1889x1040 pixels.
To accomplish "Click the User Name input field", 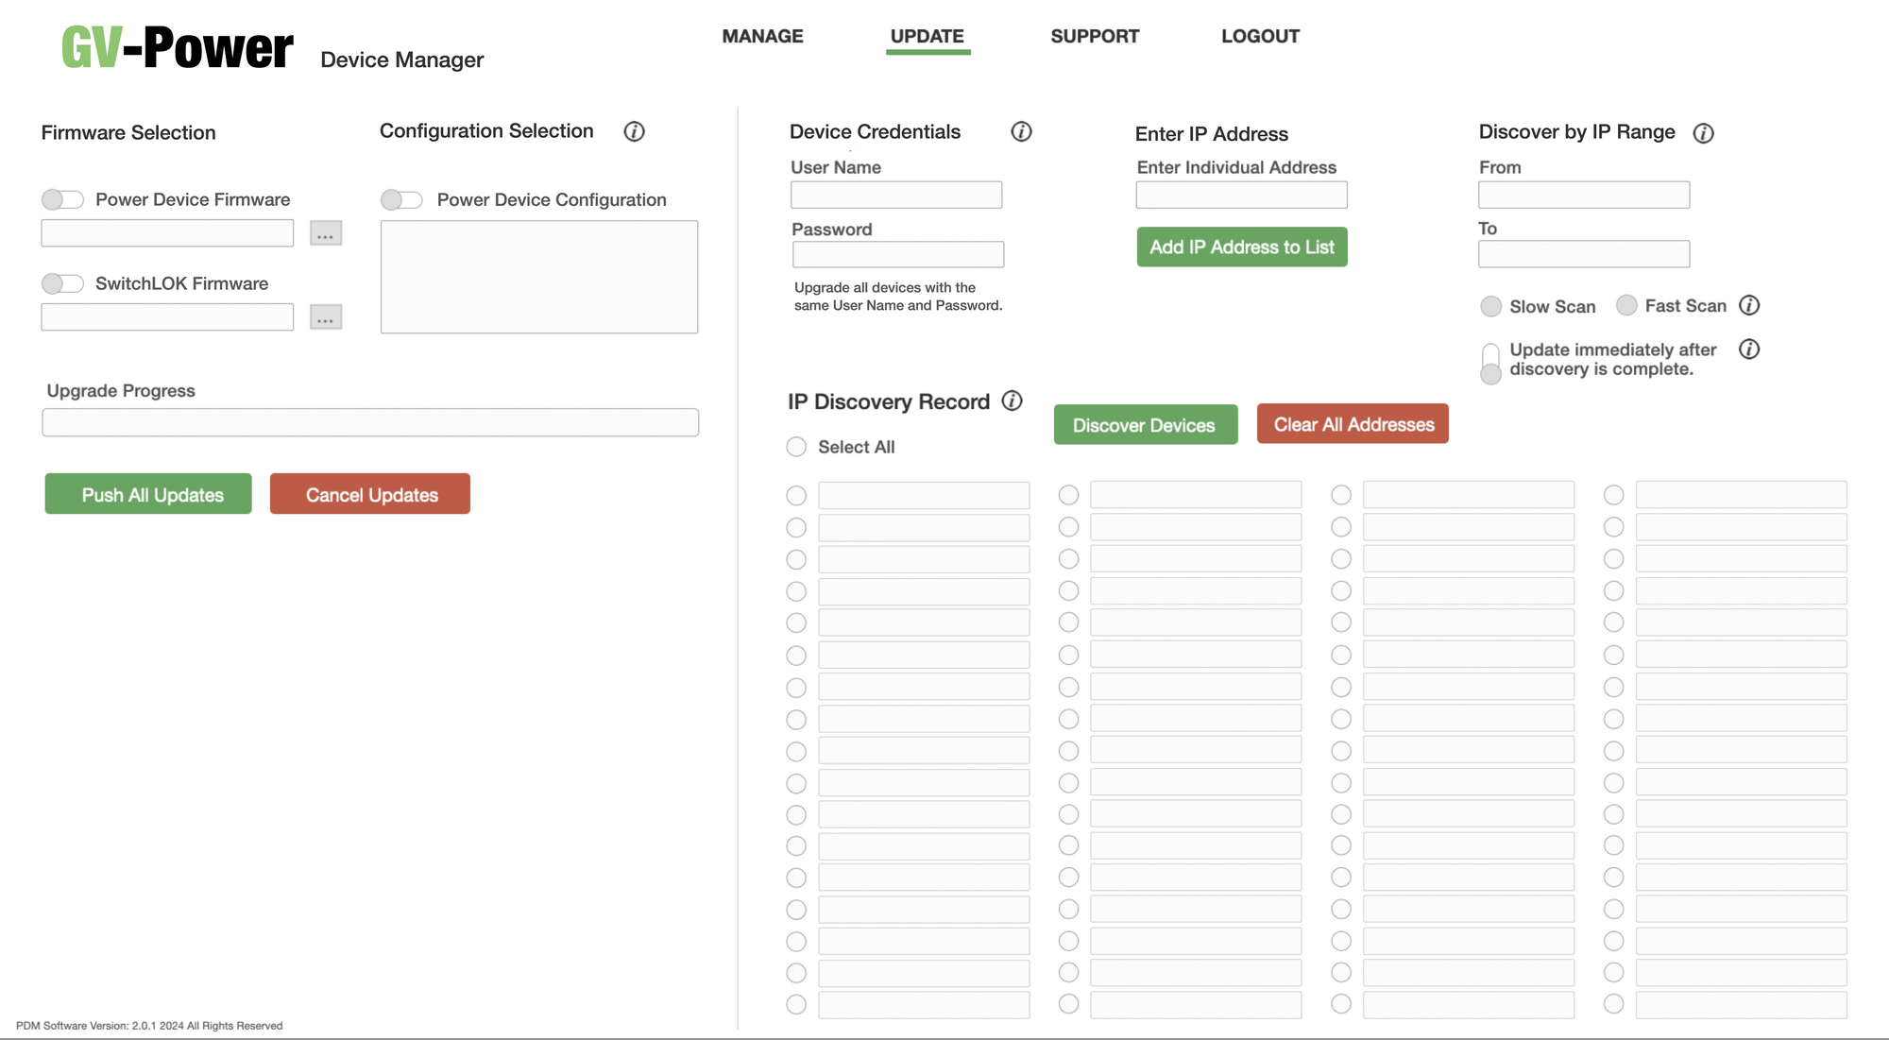I will pos(895,196).
